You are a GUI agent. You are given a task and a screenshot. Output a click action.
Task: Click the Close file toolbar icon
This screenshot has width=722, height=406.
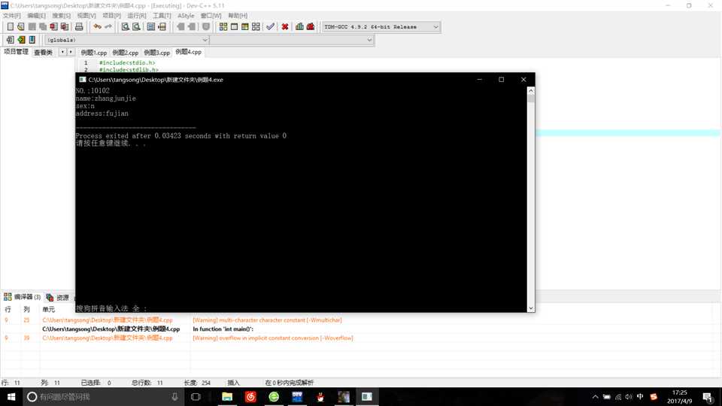click(53, 27)
